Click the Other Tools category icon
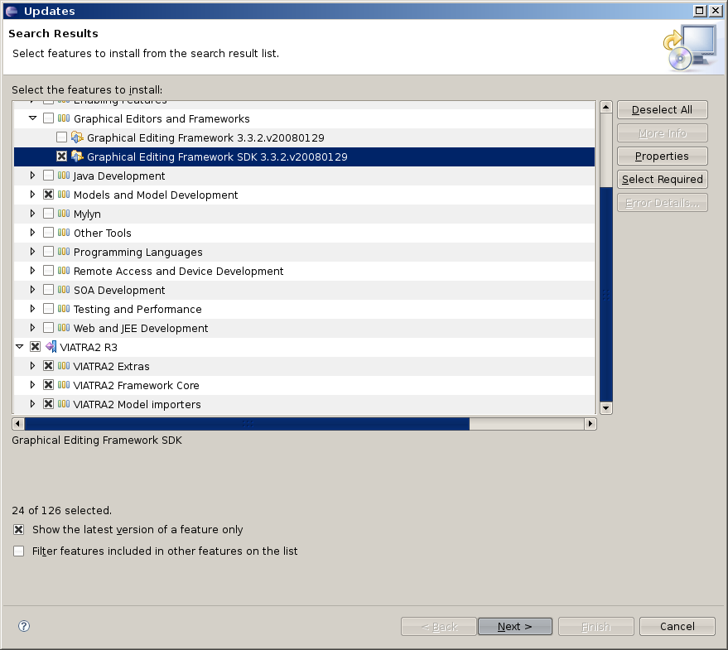The image size is (728, 650). 64,233
